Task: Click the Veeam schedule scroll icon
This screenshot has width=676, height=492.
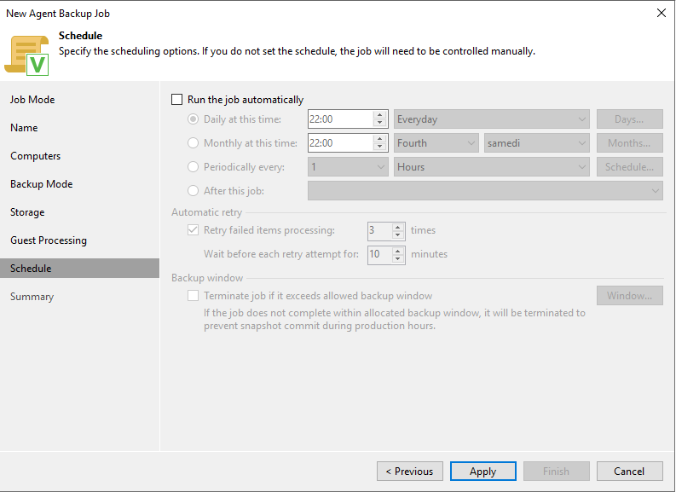Action: click(x=27, y=53)
